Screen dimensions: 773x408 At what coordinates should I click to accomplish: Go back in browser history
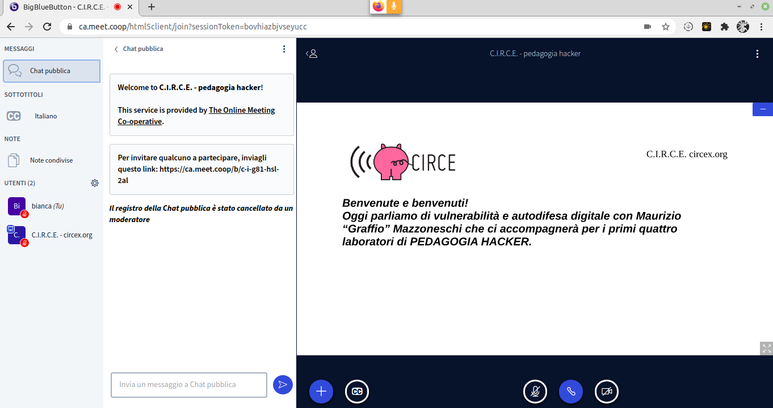click(x=11, y=27)
